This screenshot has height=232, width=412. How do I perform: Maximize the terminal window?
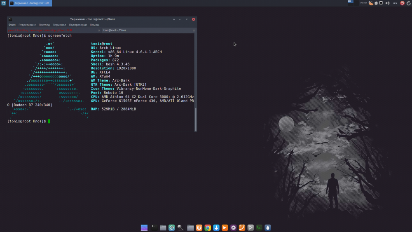coord(187,19)
